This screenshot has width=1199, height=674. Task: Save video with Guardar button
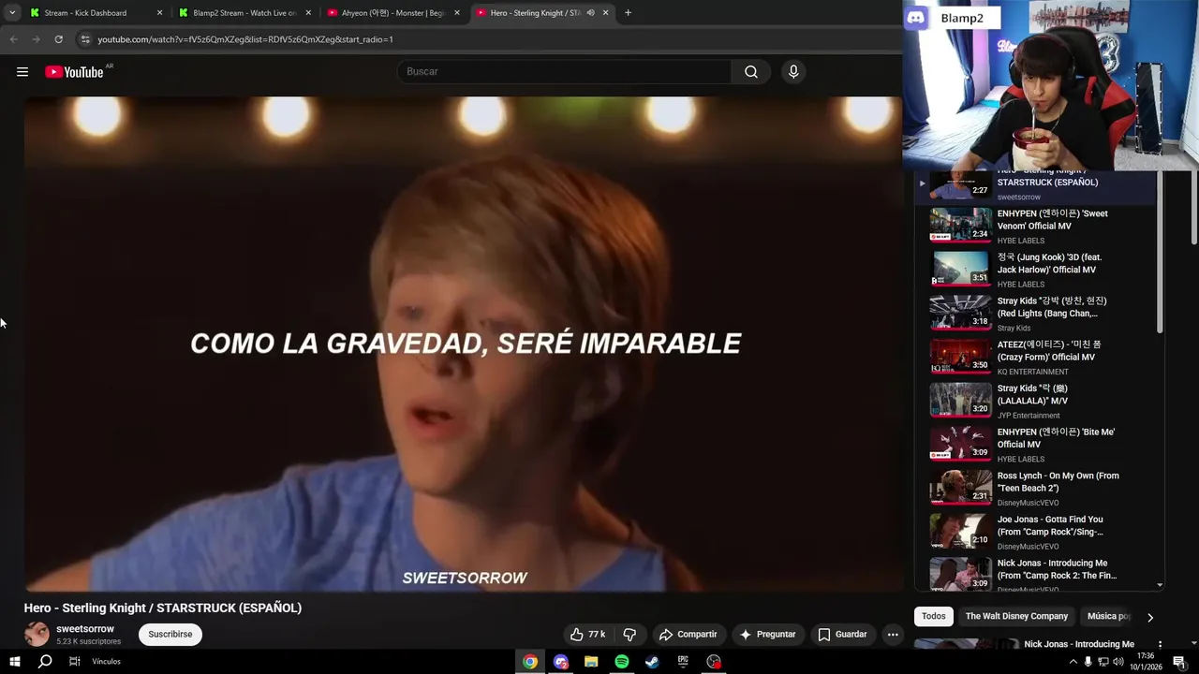click(842, 635)
